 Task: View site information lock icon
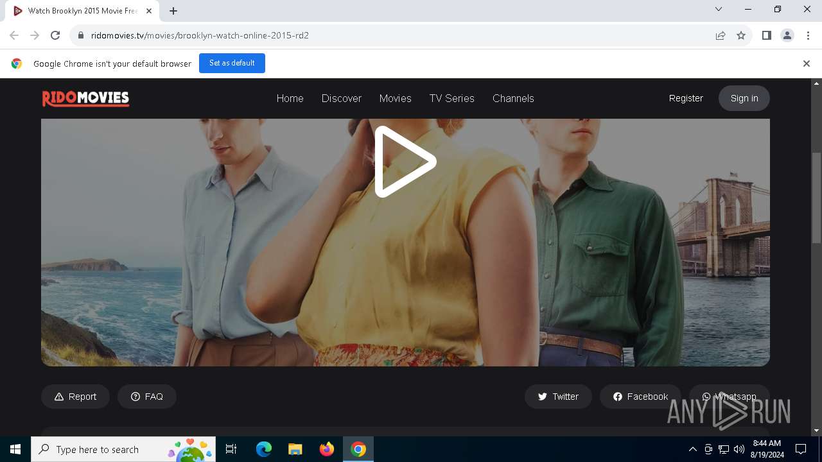(x=81, y=35)
